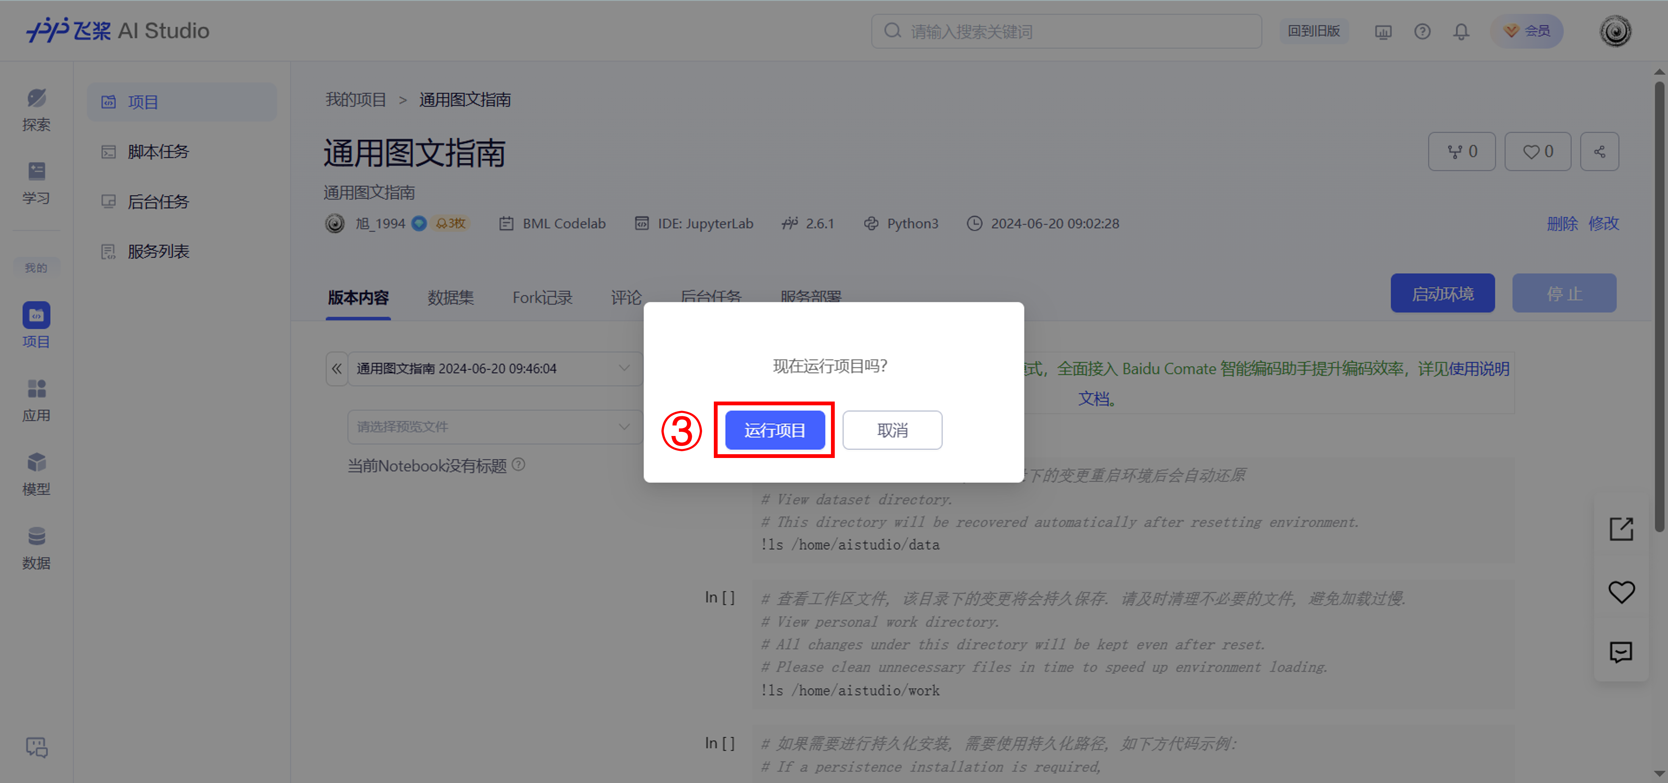
Task: Click the floating heart favorite button on right edge
Action: click(x=1621, y=591)
